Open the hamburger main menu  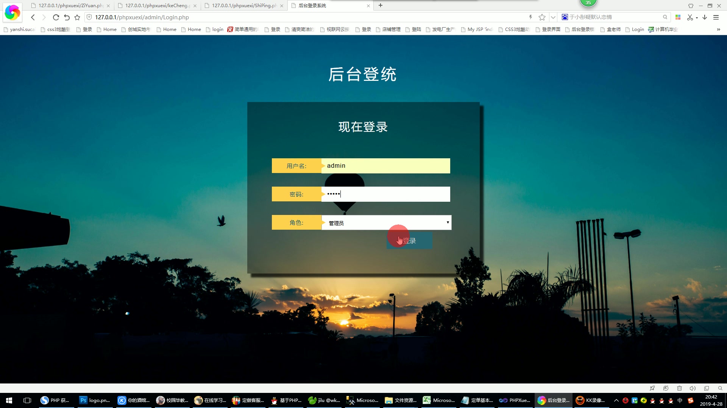[x=716, y=17]
